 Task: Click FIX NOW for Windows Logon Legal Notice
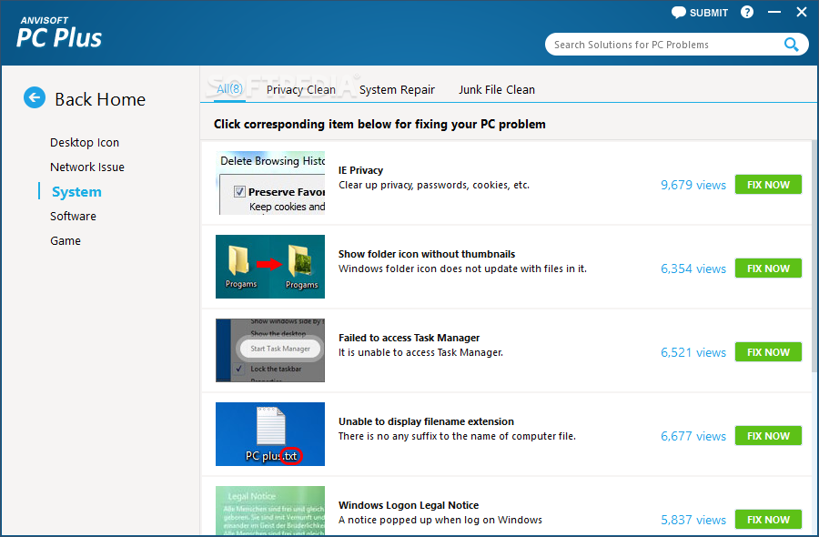(x=768, y=519)
